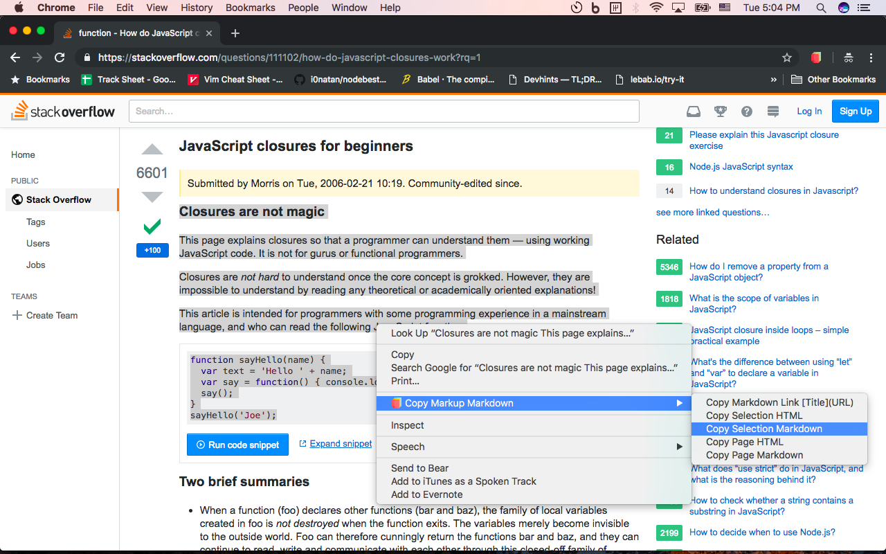Close the Stack Overflow browser tab
Screen dimensions: 886x554
click(210, 33)
